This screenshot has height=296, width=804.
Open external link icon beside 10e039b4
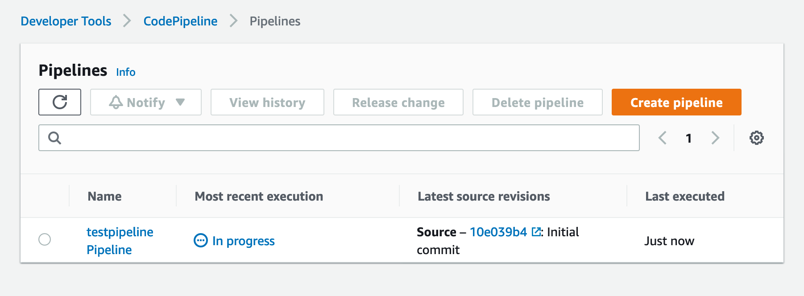coord(536,232)
